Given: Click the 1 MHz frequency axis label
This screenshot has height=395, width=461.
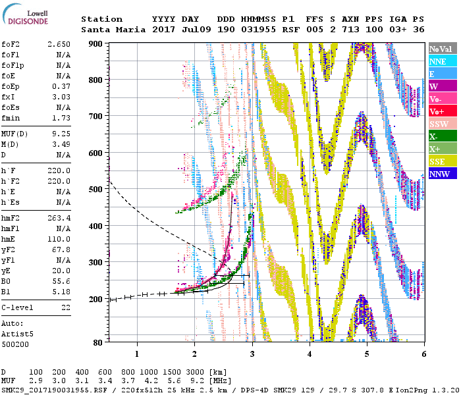Looking at the screenshot, I should coord(137,354).
